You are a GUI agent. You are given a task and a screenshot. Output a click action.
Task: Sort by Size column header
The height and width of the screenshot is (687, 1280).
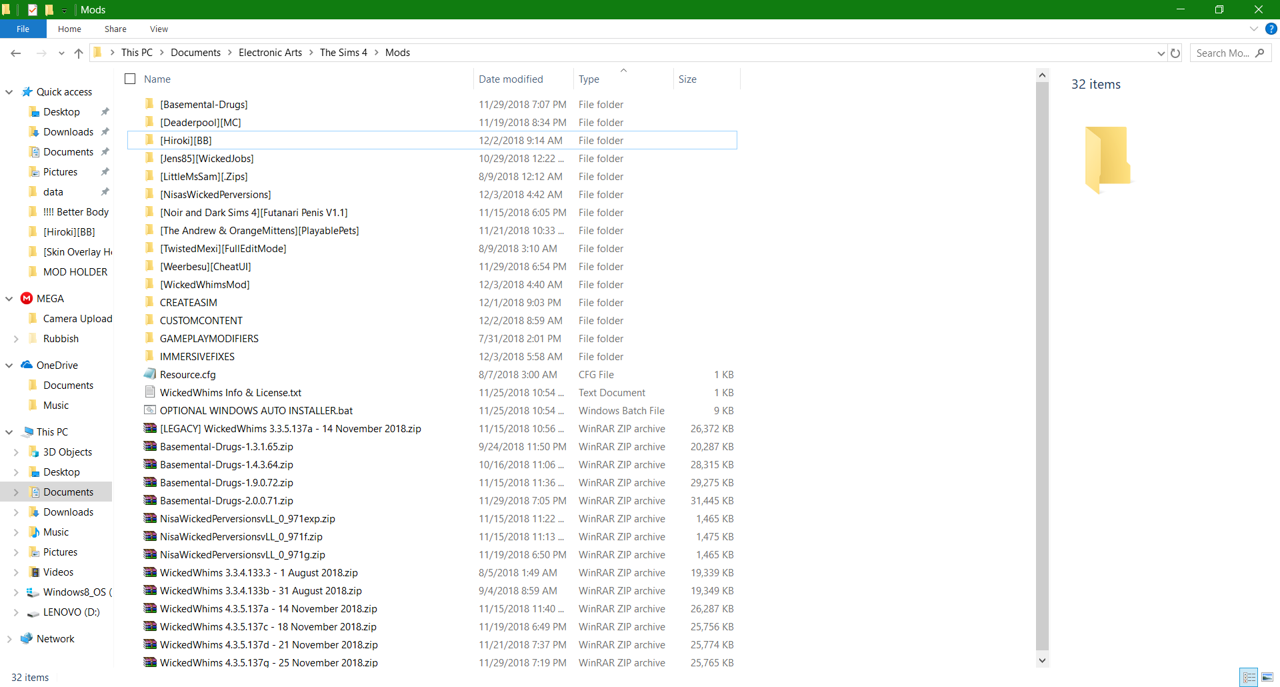click(x=687, y=79)
